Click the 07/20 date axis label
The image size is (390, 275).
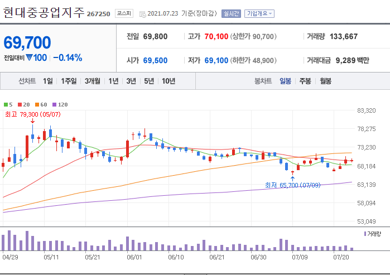[341, 257]
